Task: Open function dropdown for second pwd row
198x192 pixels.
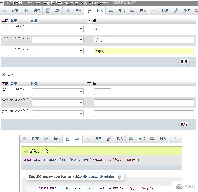Action: click(58, 114)
